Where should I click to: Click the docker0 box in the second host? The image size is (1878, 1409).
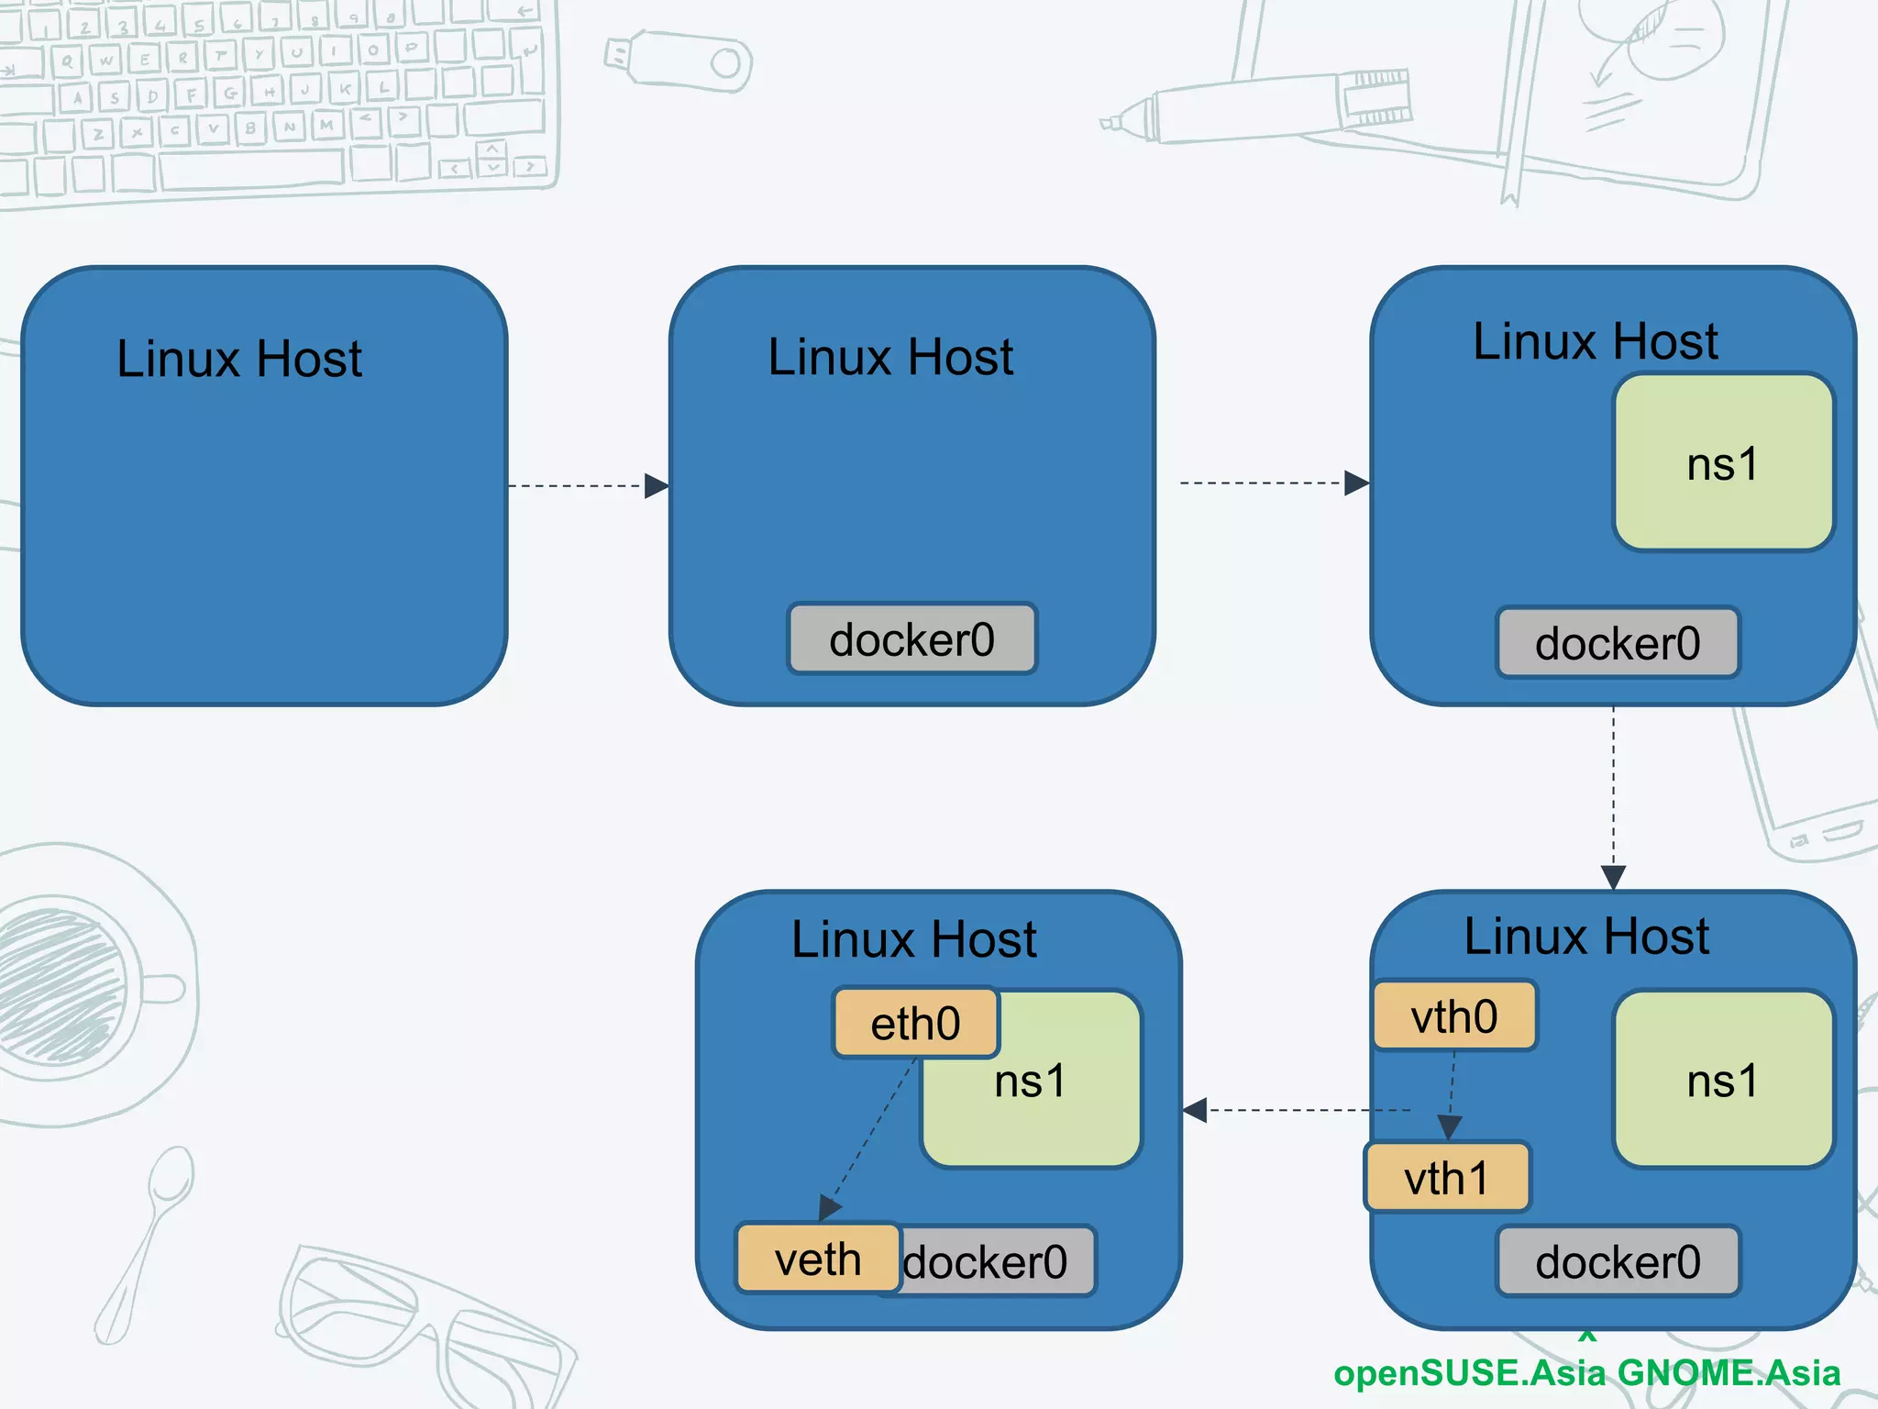point(912,639)
